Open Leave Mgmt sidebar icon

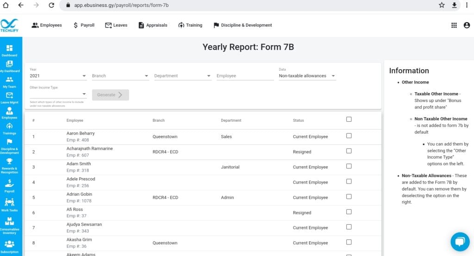[9, 97]
